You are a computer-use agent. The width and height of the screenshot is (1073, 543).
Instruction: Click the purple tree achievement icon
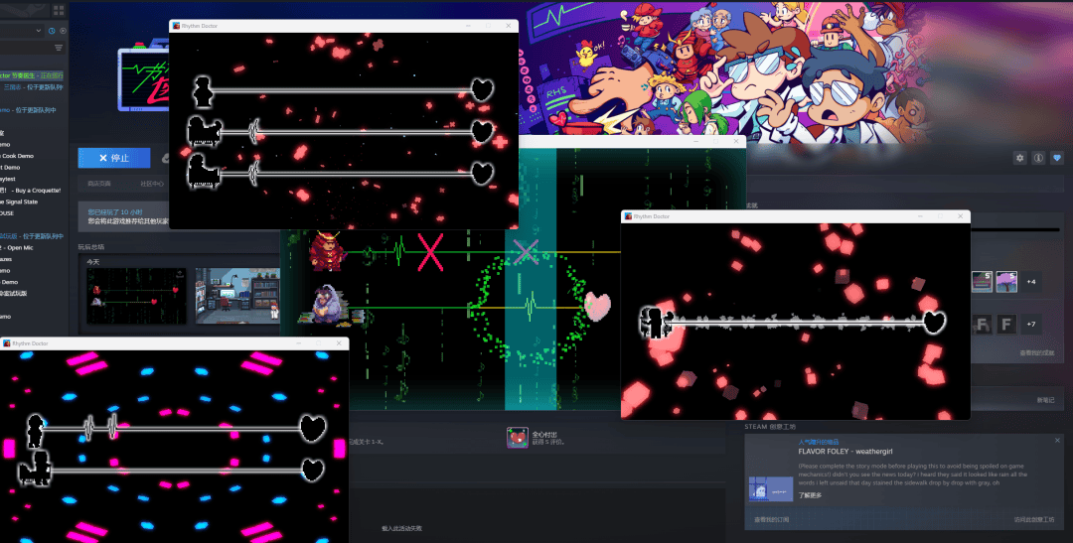[x=1006, y=282]
